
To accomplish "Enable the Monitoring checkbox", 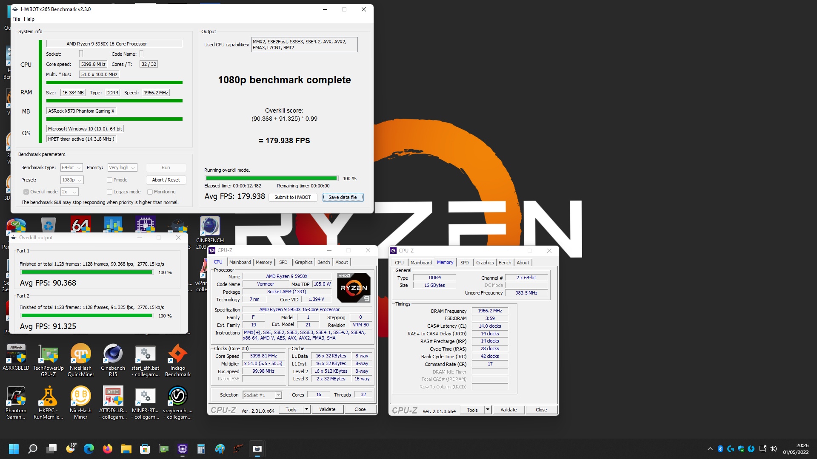I will [150, 192].
